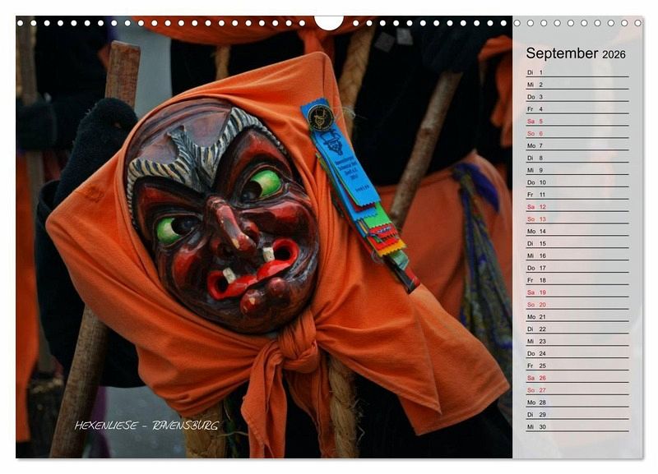
Task: Select the row So 6
Action: (x=577, y=133)
